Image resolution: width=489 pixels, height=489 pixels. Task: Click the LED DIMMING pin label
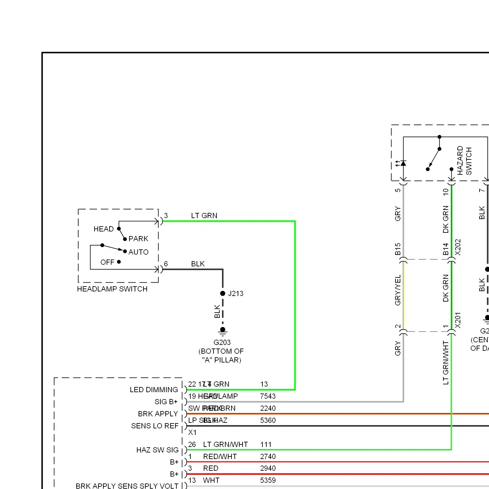[x=154, y=390]
